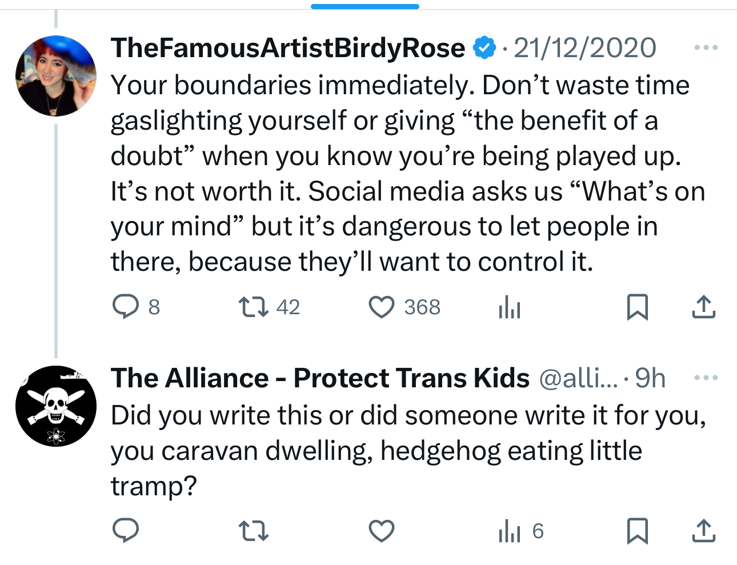Share the BirdyRose tweet
The height and width of the screenshot is (565, 737).
pyautogui.click(x=703, y=307)
